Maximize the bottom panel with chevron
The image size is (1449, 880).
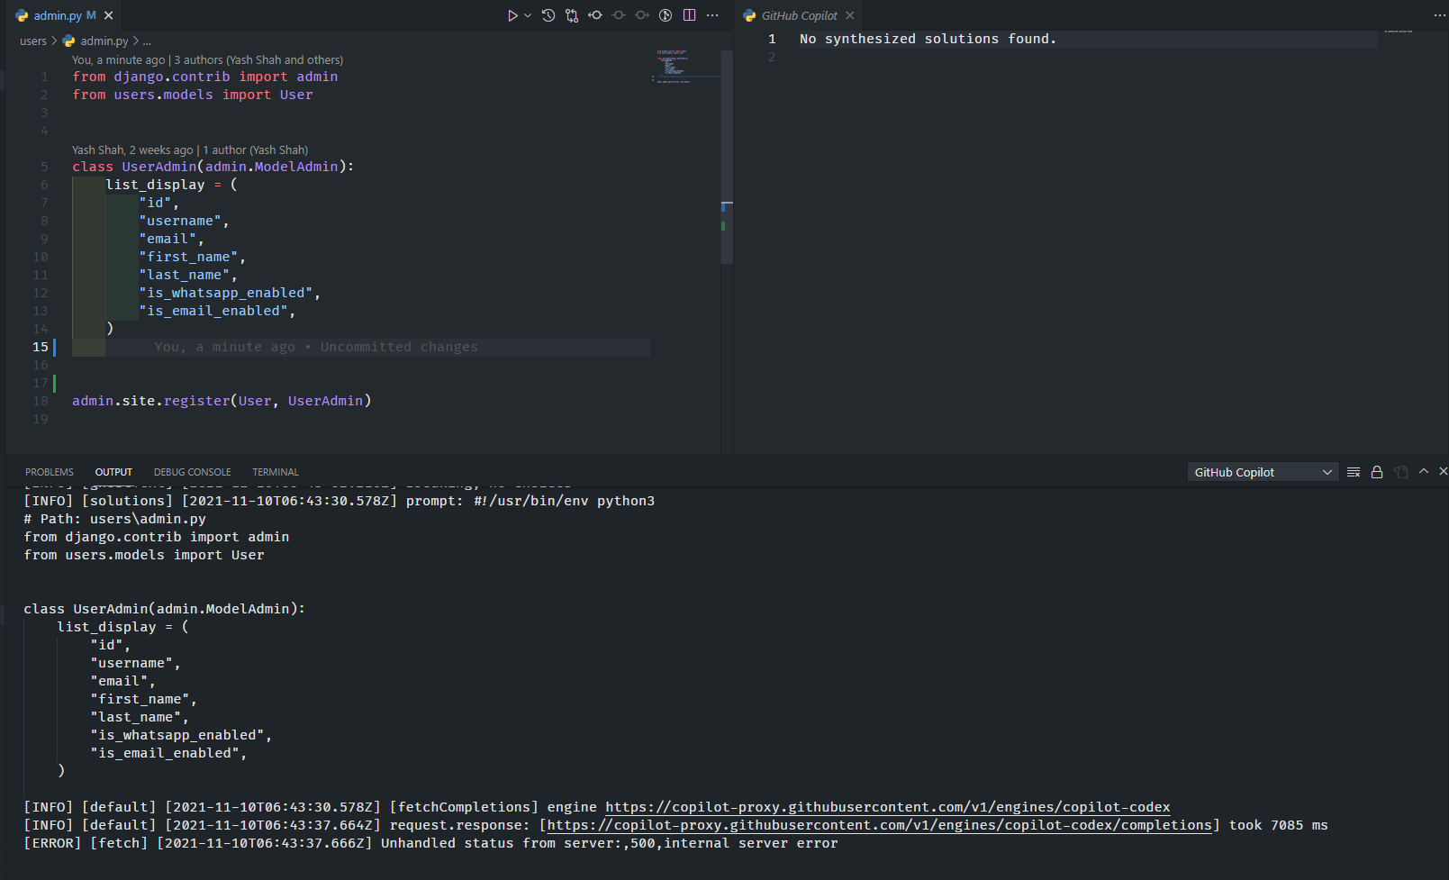point(1423,470)
